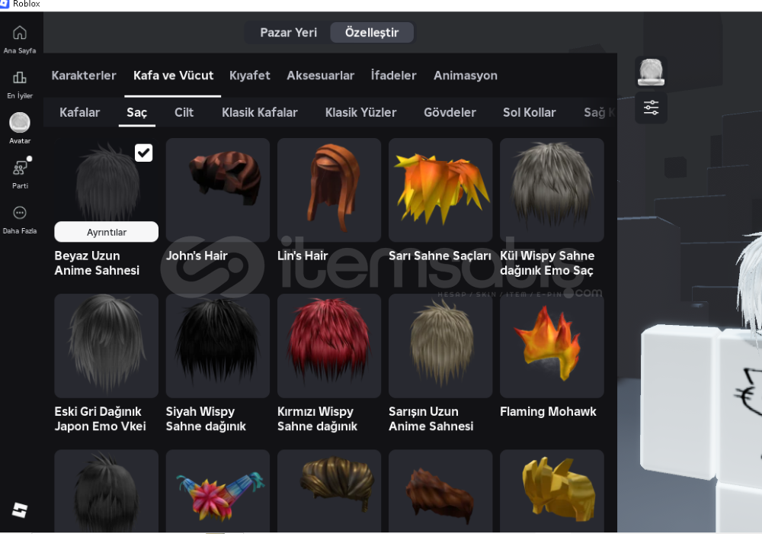Select the Klasik Yüzler subtab

[360, 112]
